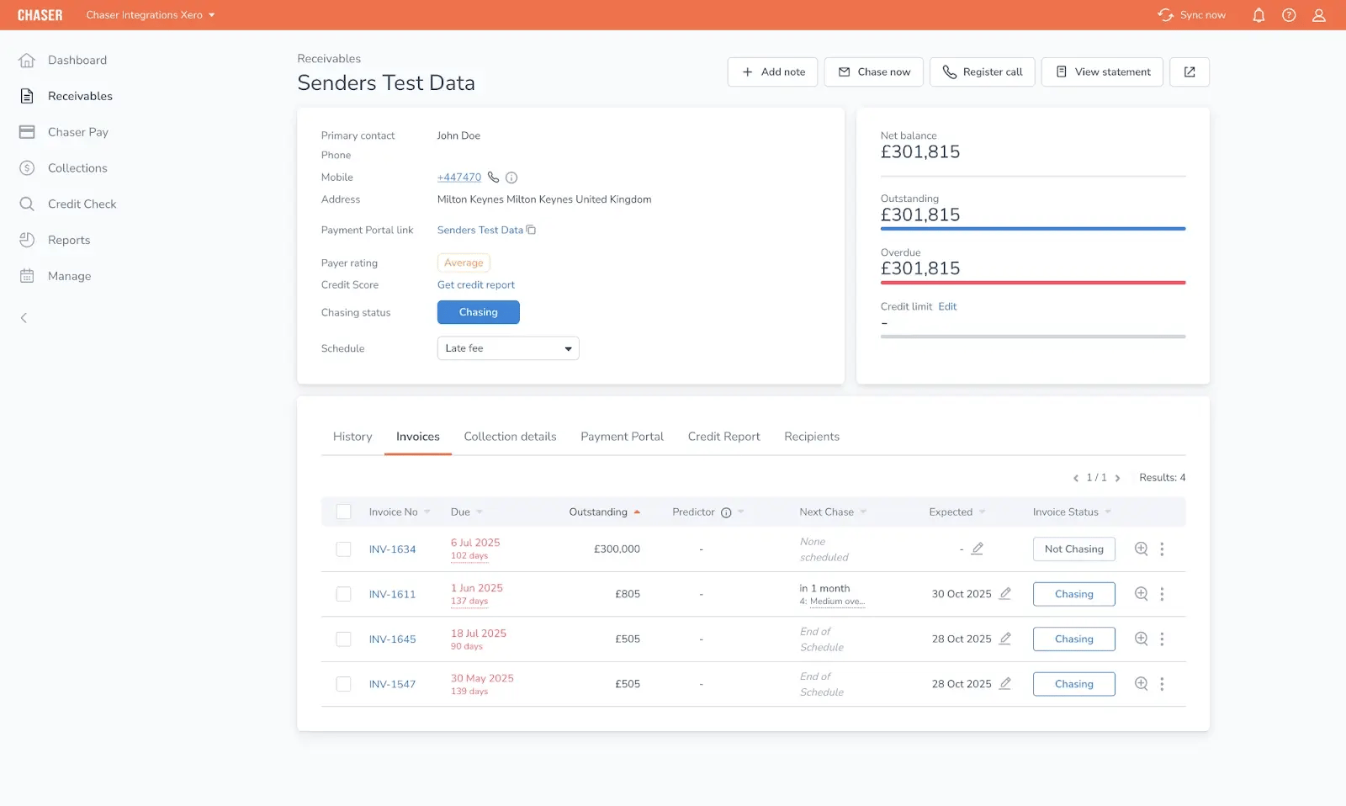
Task: Click the Sync now icon
Action: [1166, 14]
